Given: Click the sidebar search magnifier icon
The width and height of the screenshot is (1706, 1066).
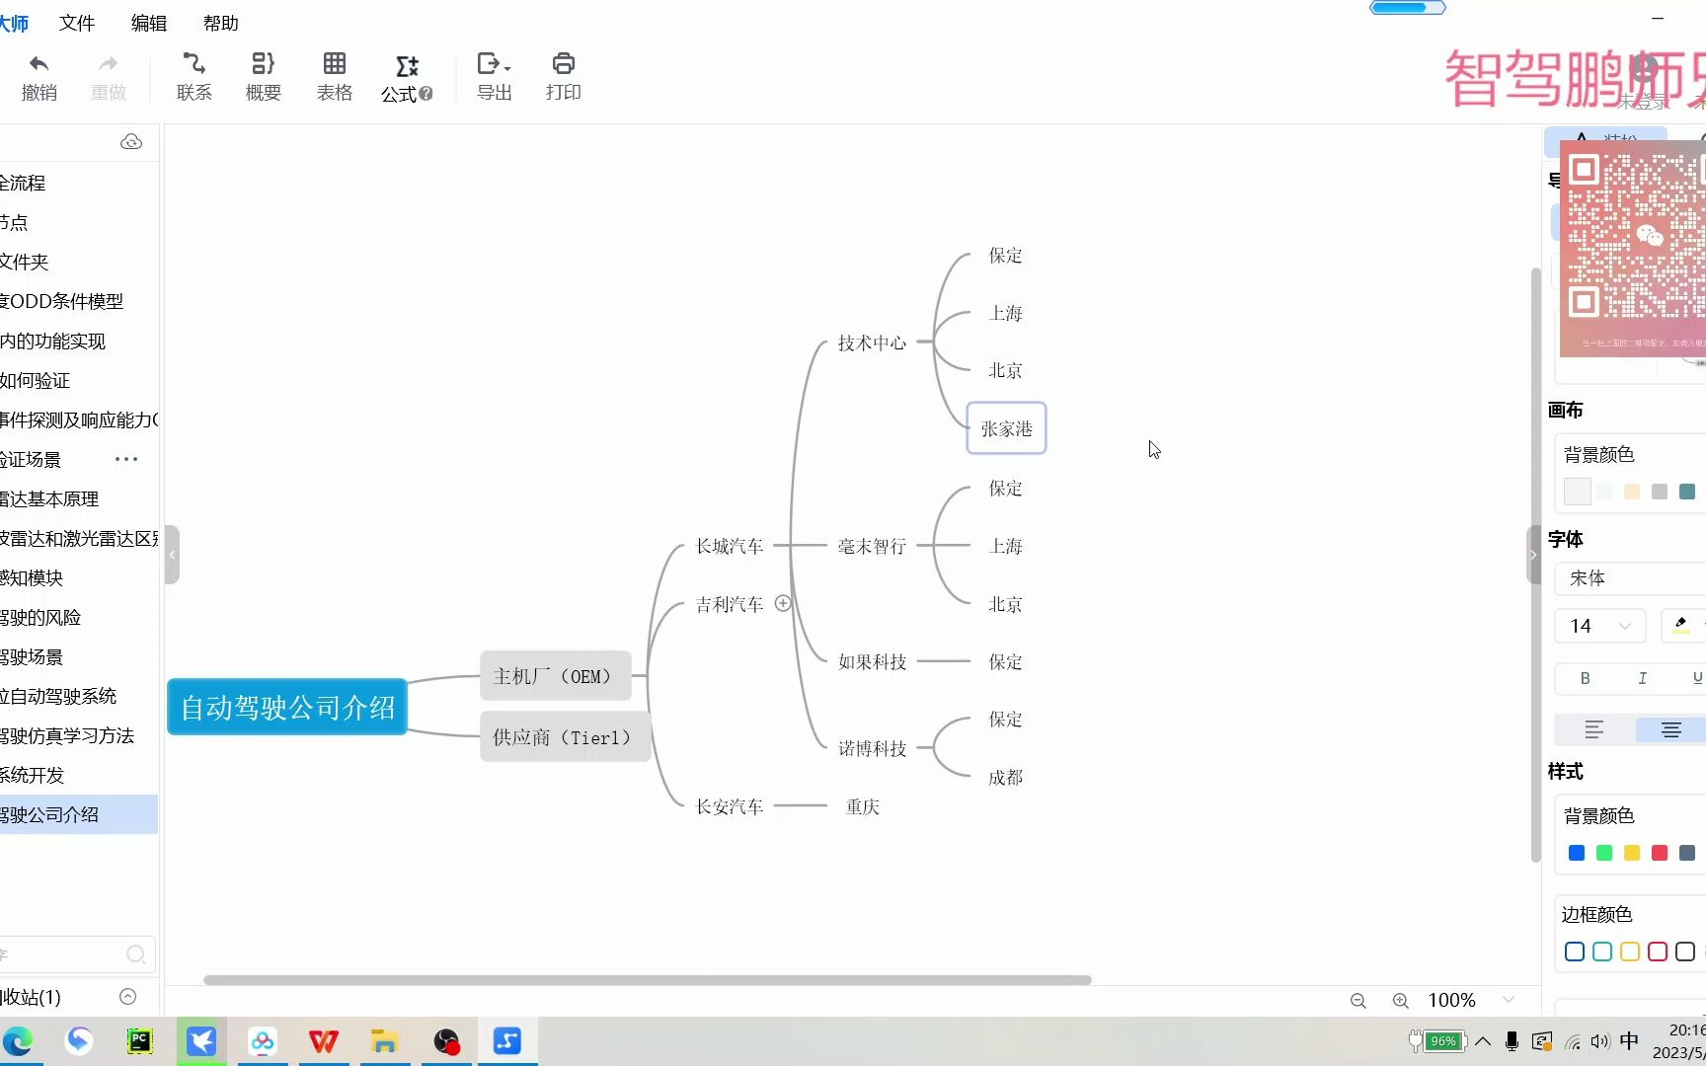Looking at the screenshot, I should point(136,954).
